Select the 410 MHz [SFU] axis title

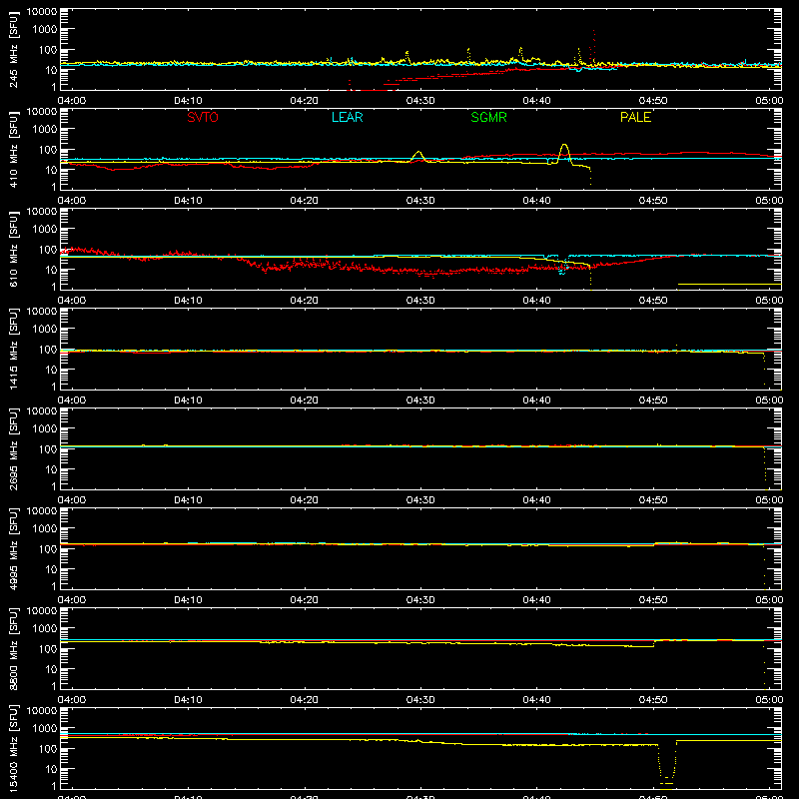(13, 149)
